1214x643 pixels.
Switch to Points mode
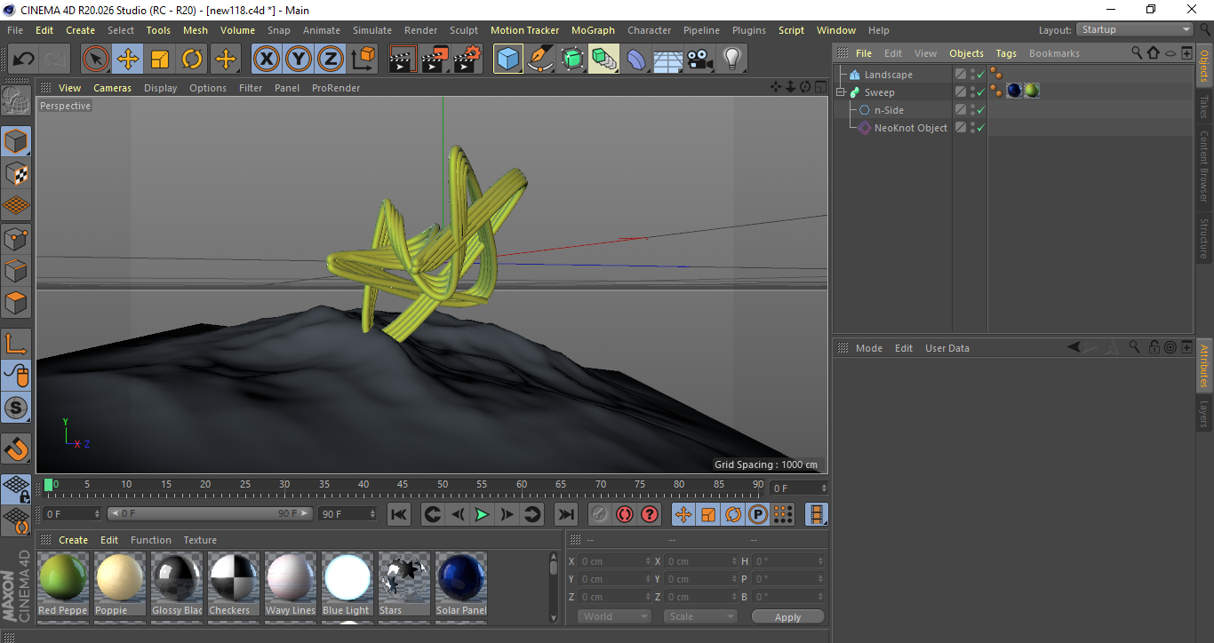16,238
